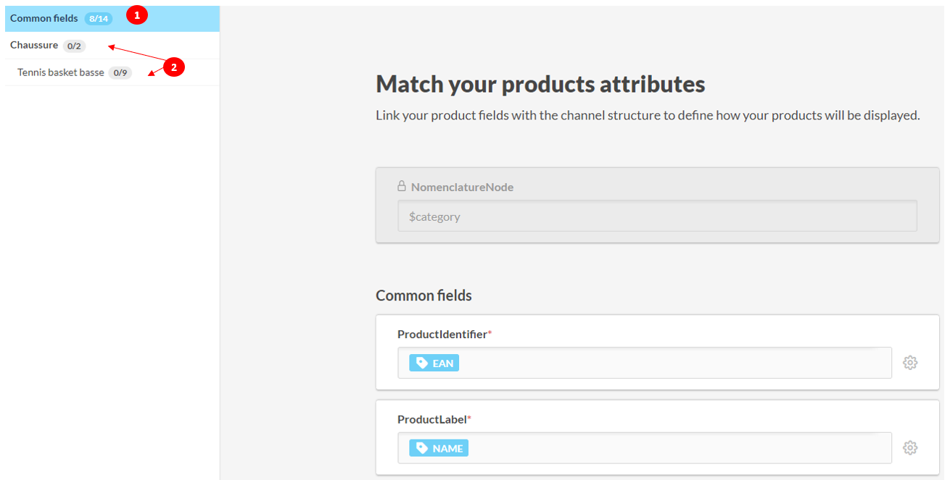Image resolution: width=950 pixels, height=480 pixels.
Task: Click the $category locked input field
Action: (656, 216)
